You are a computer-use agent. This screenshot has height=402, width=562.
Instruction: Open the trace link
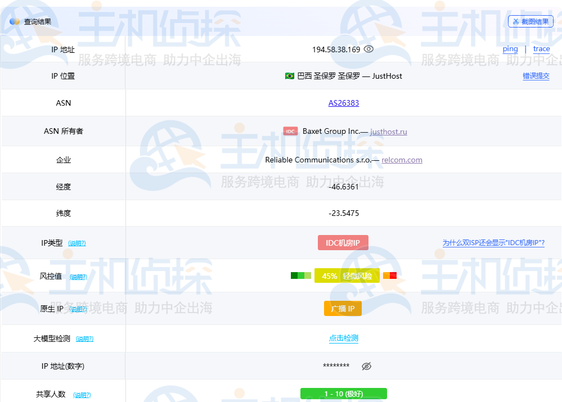pyautogui.click(x=541, y=49)
